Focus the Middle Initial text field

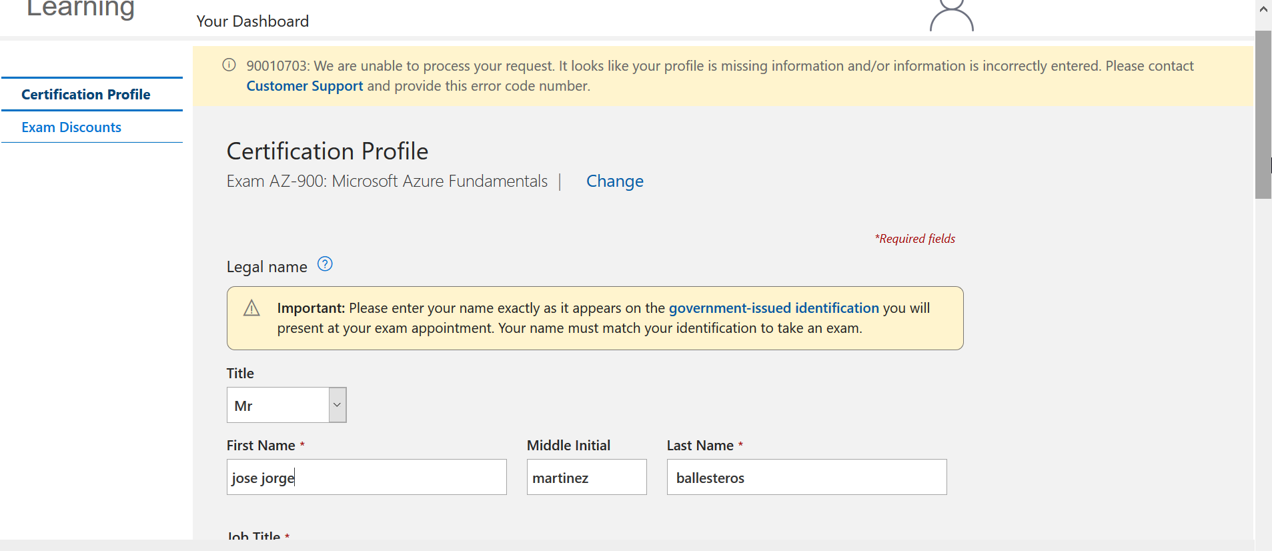(x=587, y=477)
